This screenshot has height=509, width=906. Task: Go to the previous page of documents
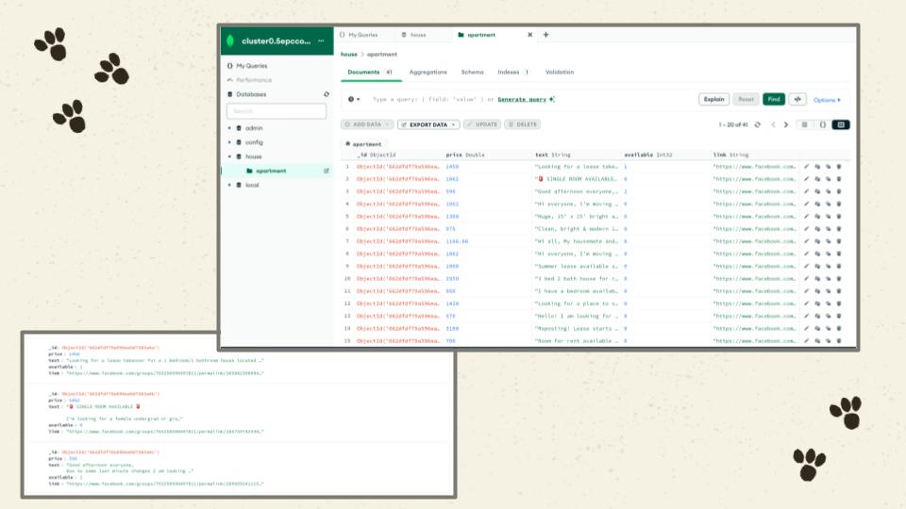pyautogui.click(x=773, y=124)
